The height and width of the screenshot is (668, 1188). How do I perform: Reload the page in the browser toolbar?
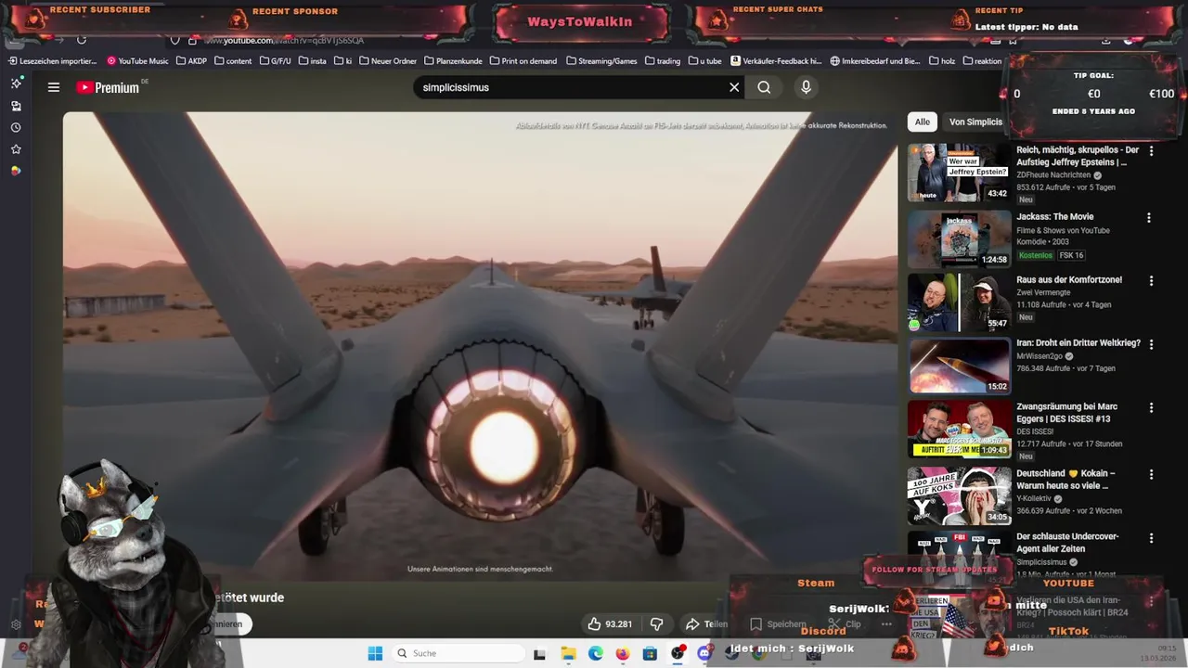click(82, 40)
